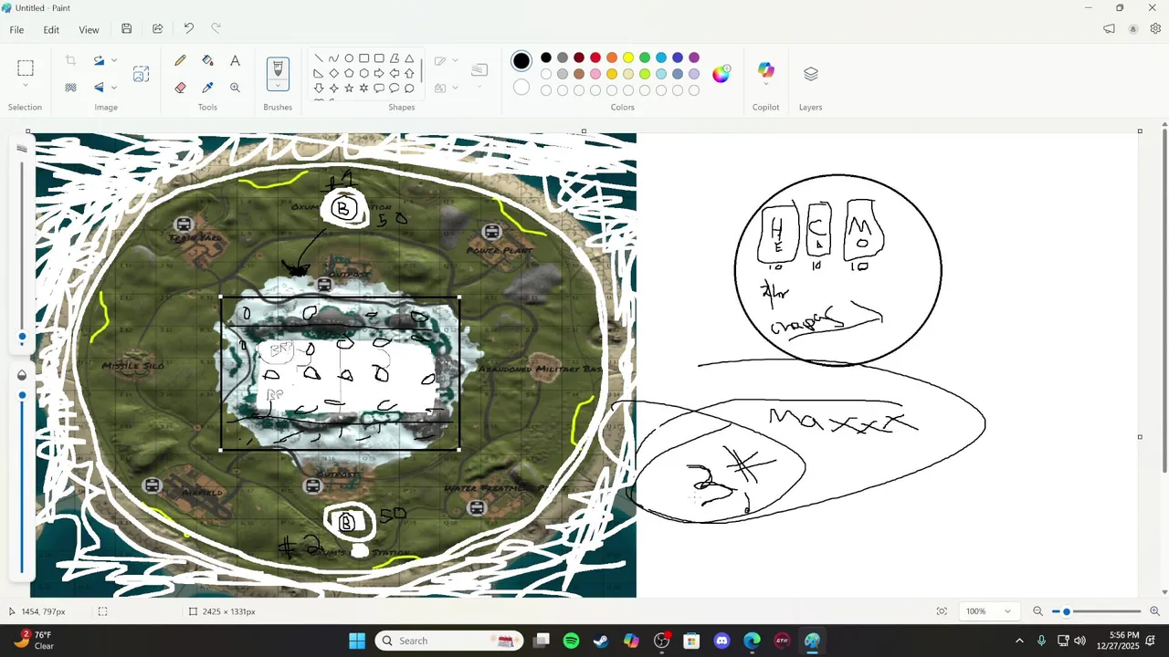Click the Rotate icon
1169x657 pixels.
pyautogui.click(x=99, y=60)
